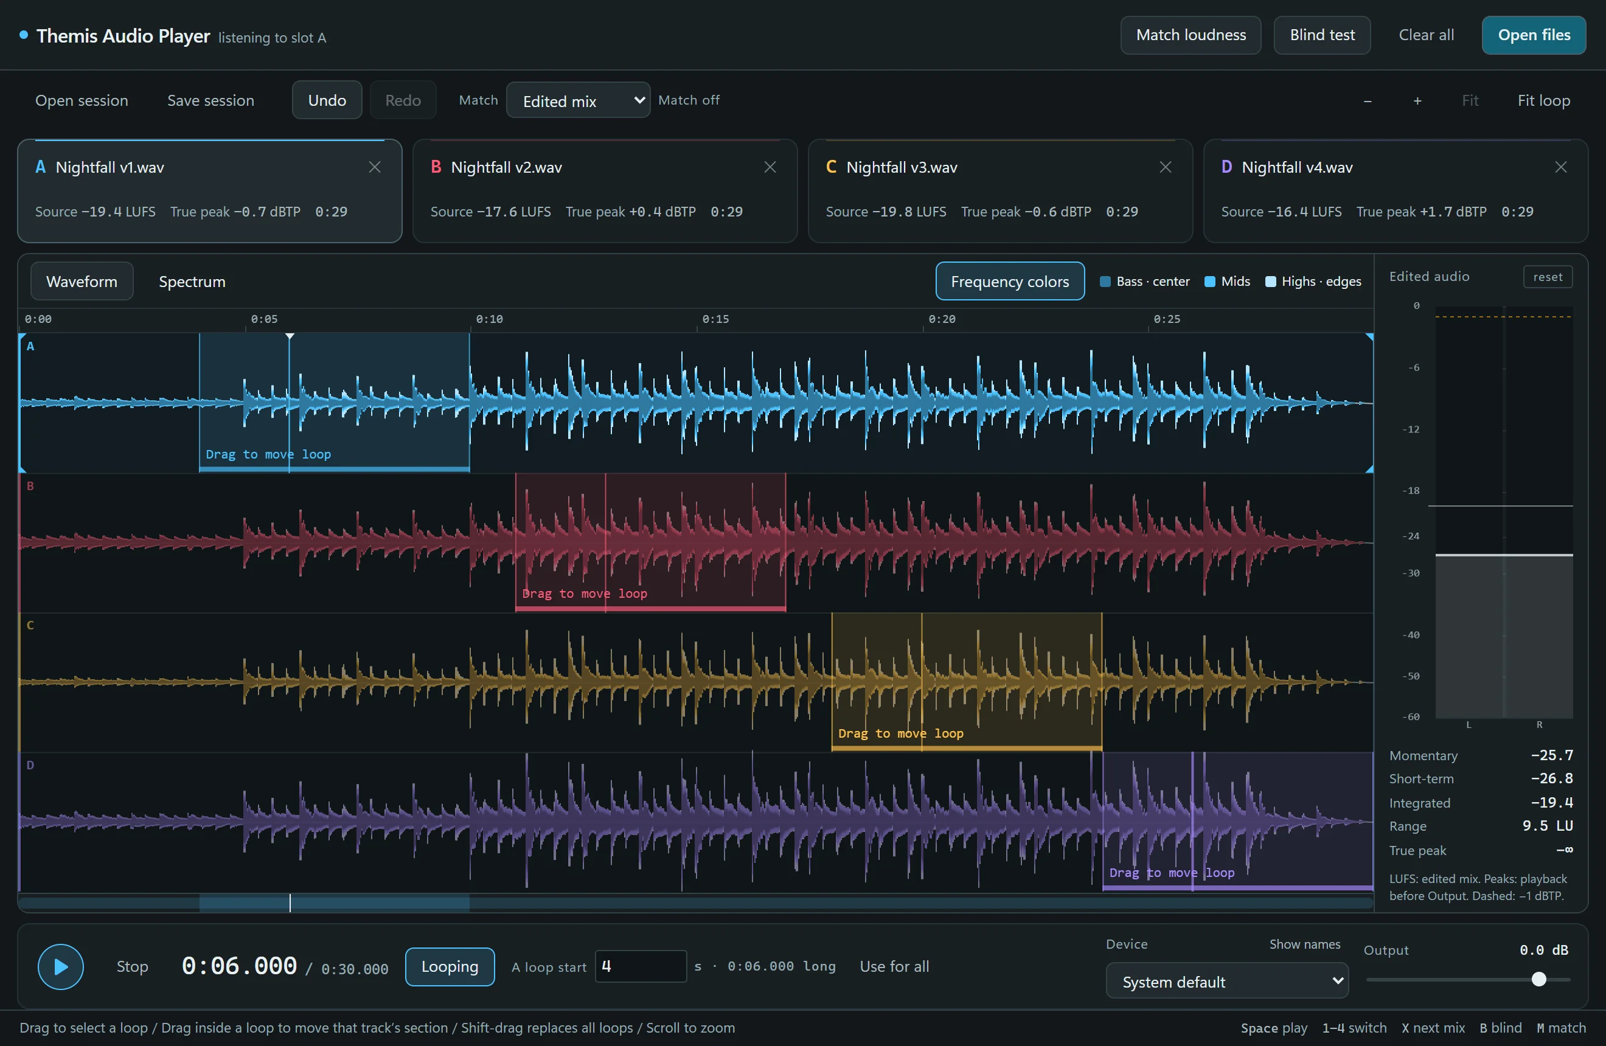Image resolution: width=1606 pixels, height=1046 pixels.
Task: Open the System default device dropdown
Action: coord(1227,982)
